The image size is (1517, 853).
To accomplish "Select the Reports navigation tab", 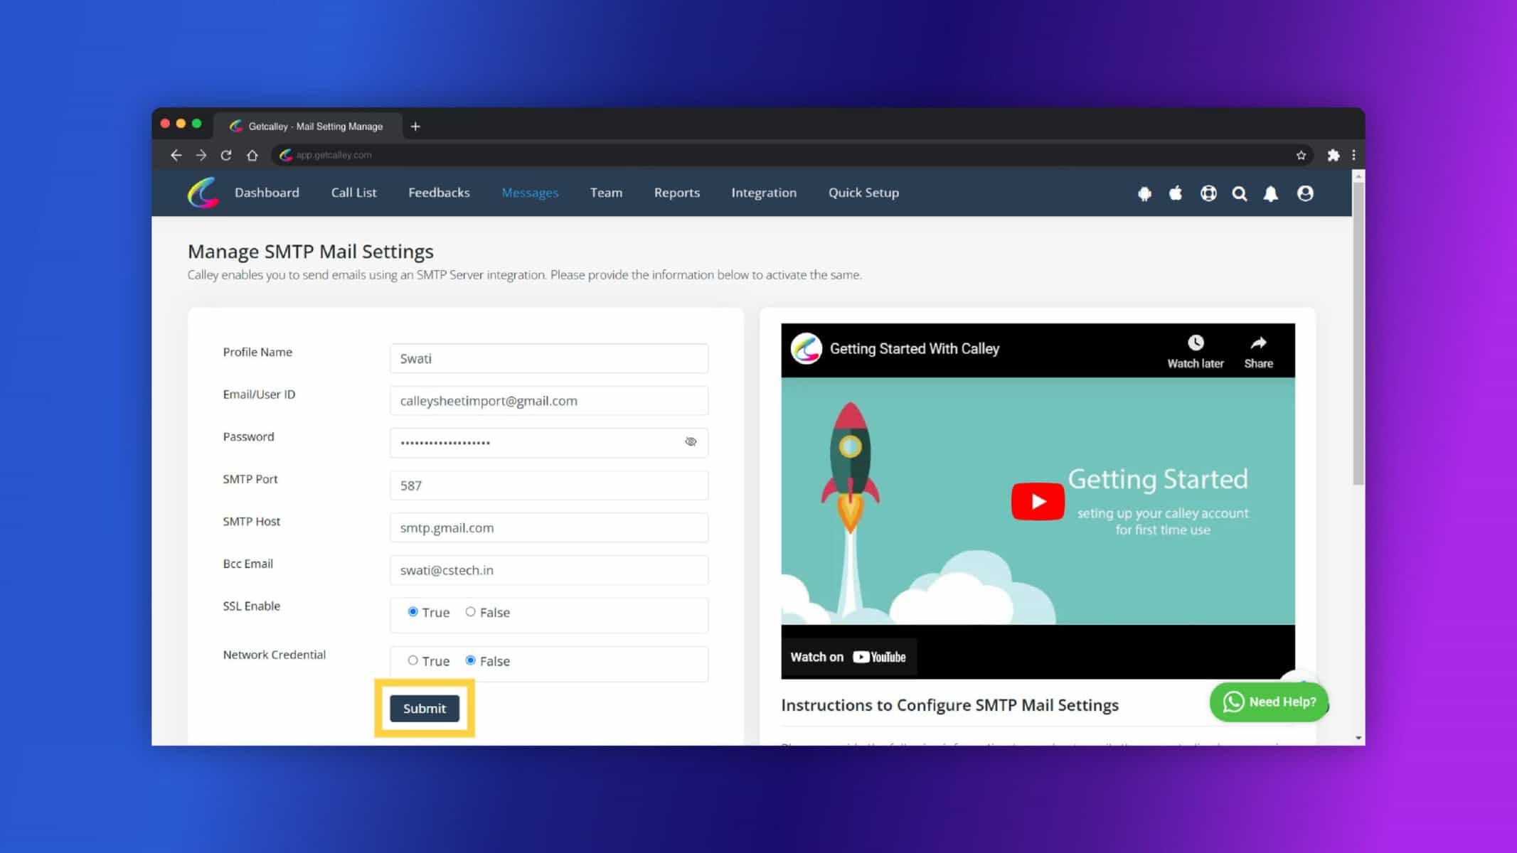I will [676, 192].
